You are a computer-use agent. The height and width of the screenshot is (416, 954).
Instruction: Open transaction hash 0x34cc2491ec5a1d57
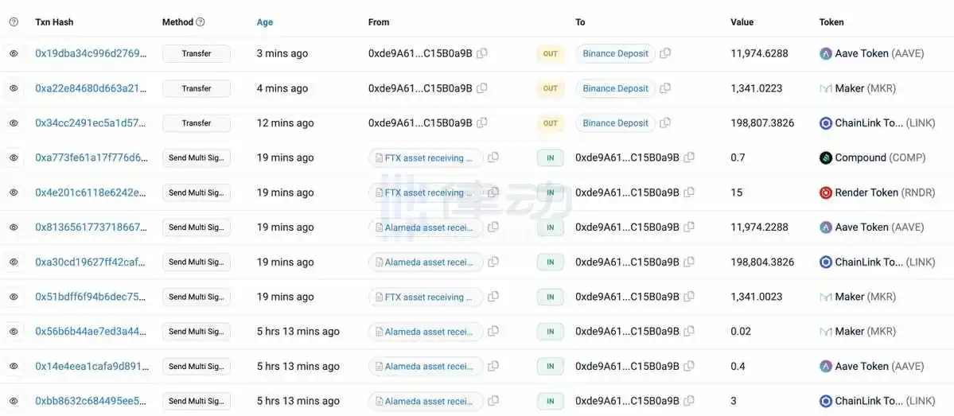91,123
